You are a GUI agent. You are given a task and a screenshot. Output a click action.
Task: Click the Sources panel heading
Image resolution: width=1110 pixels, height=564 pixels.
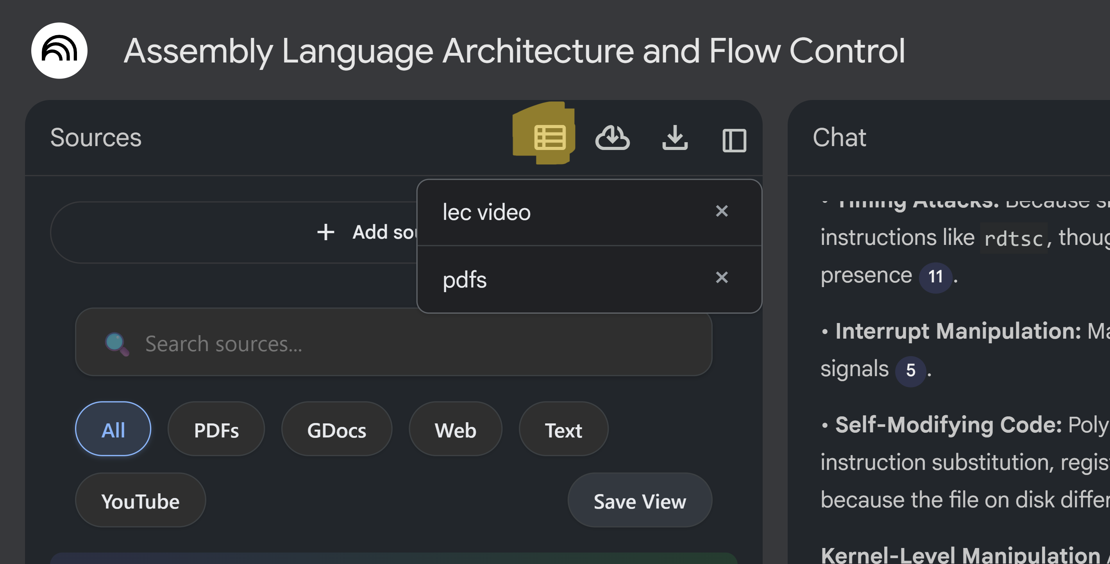pyautogui.click(x=96, y=138)
